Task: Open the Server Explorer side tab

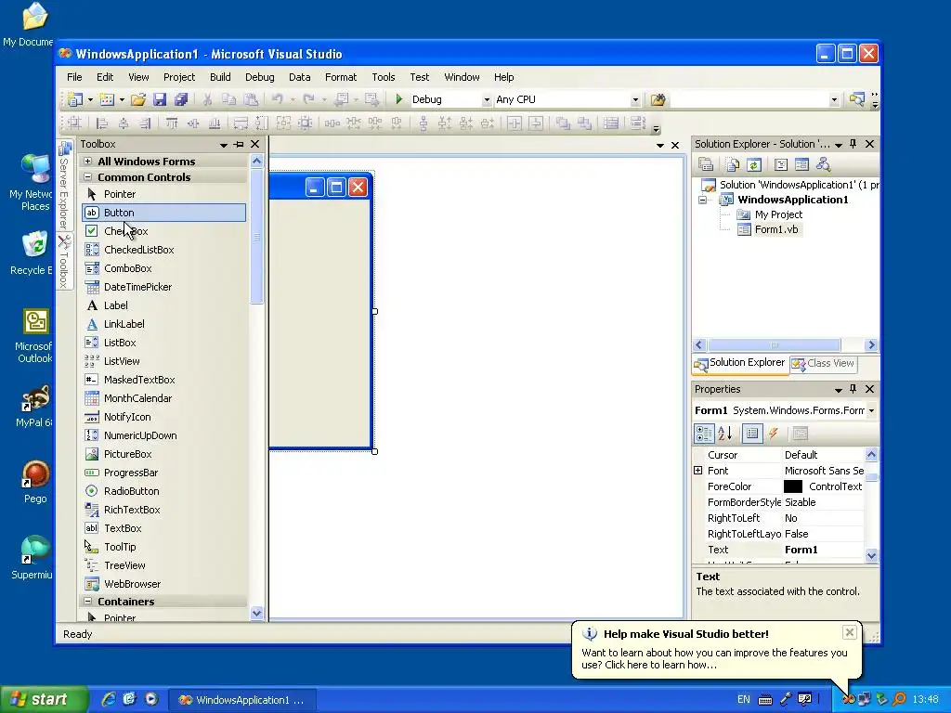Action: (x=64, y=186)
